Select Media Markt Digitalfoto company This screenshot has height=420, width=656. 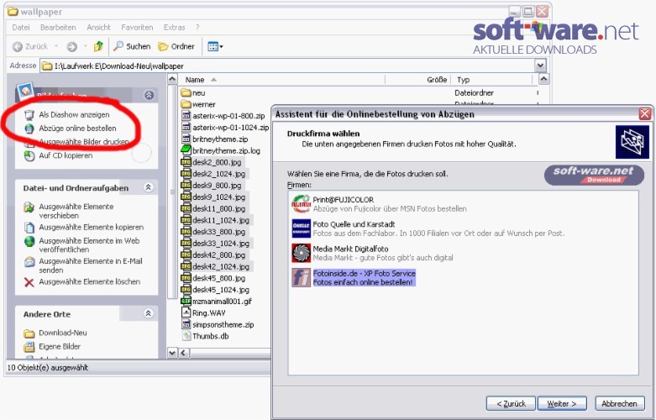(x=372, y=253)
